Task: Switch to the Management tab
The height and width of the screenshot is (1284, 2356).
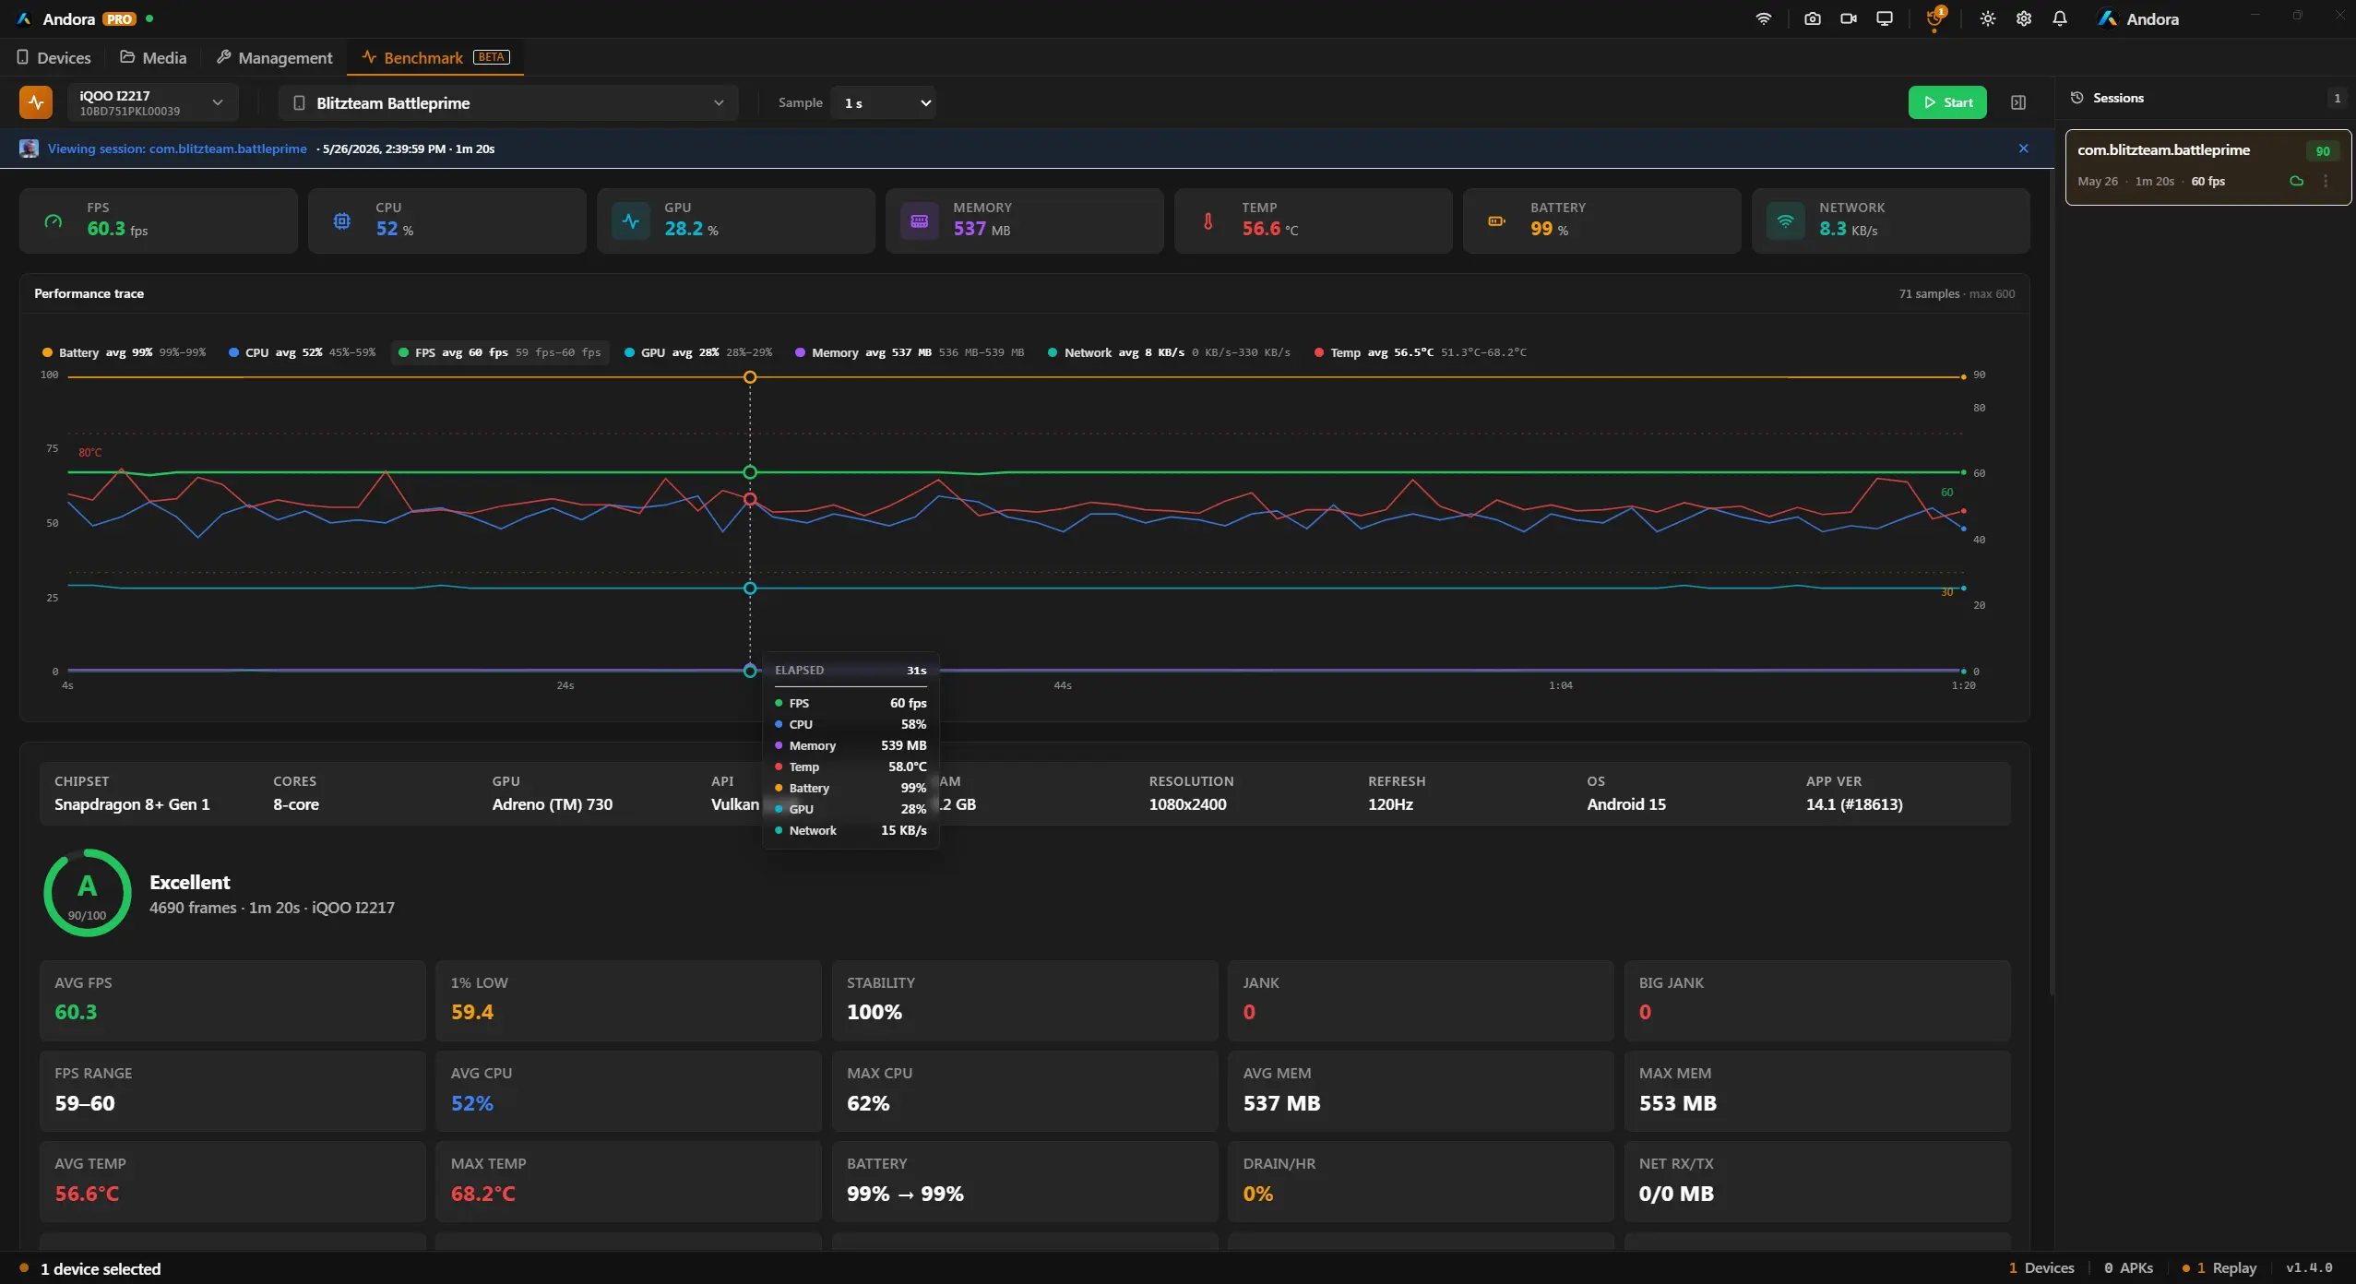Action: pos(275,57)
